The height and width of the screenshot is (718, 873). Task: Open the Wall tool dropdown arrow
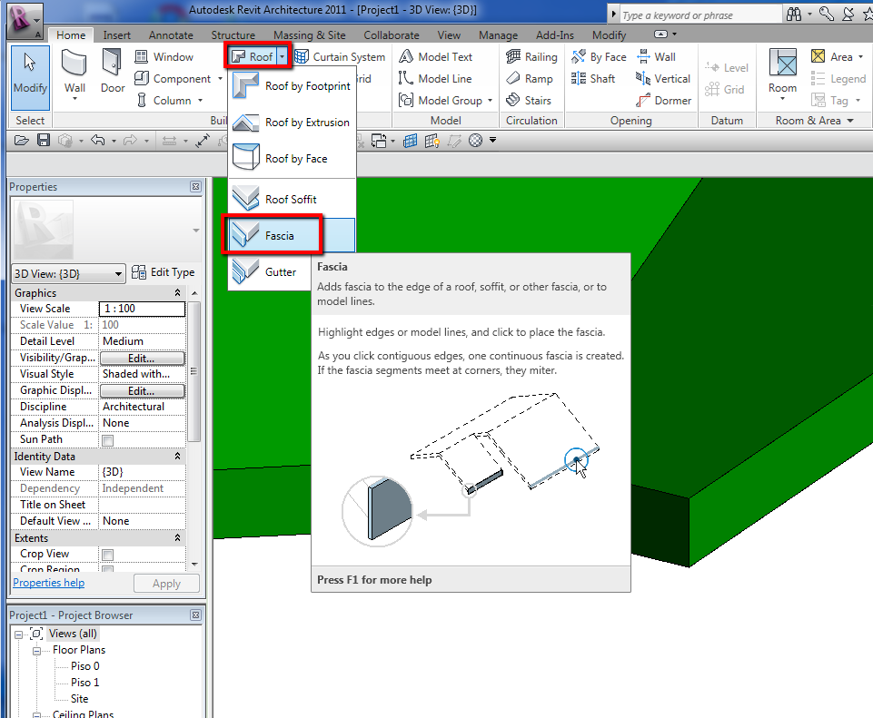tap(74, 99)
